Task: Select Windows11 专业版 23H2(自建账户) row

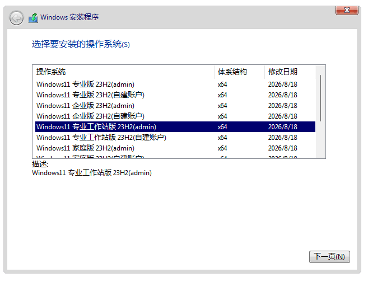Action: (x=175, y=95)
